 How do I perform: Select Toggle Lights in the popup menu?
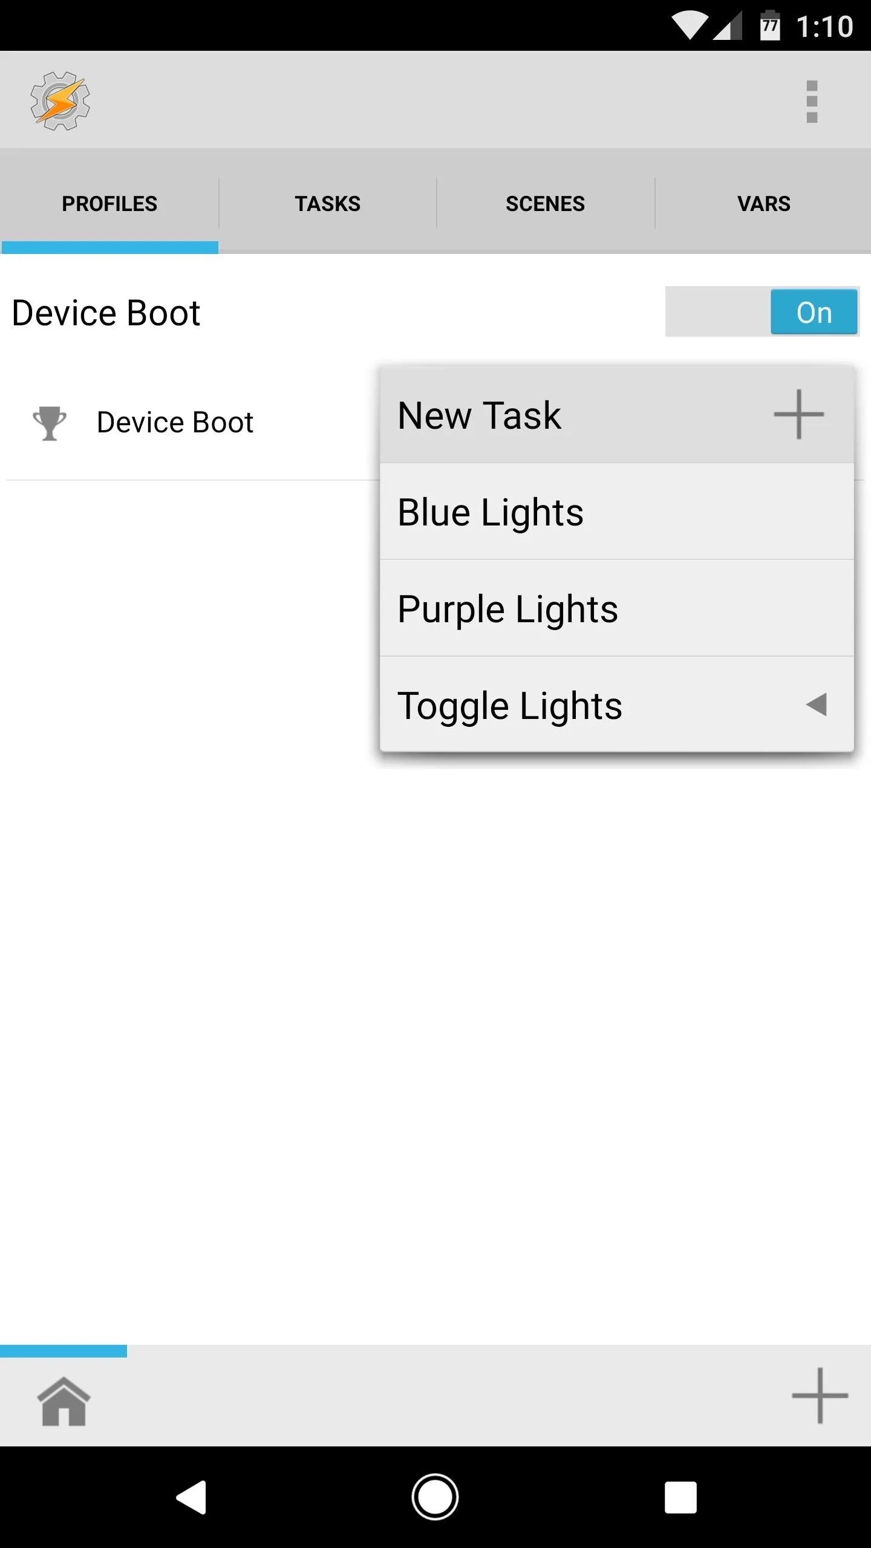(x=617, y=704)
